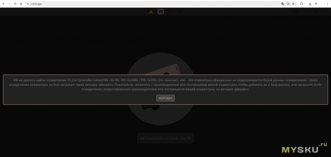Open the browser extensions puzzle icon
This screenshot has width=331, height=157.
pos(302,4)
